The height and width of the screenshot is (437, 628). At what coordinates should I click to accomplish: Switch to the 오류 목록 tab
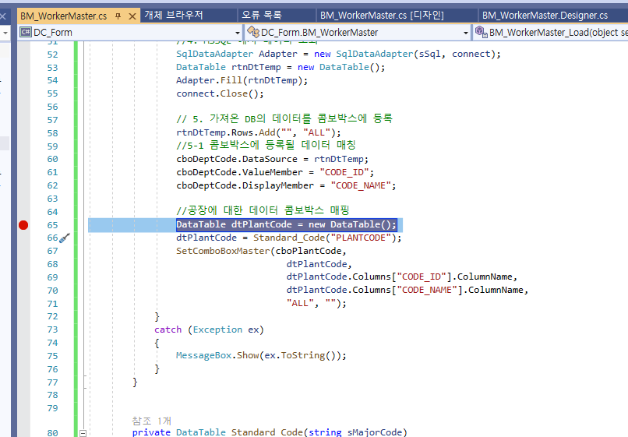(x=262, y=16)
